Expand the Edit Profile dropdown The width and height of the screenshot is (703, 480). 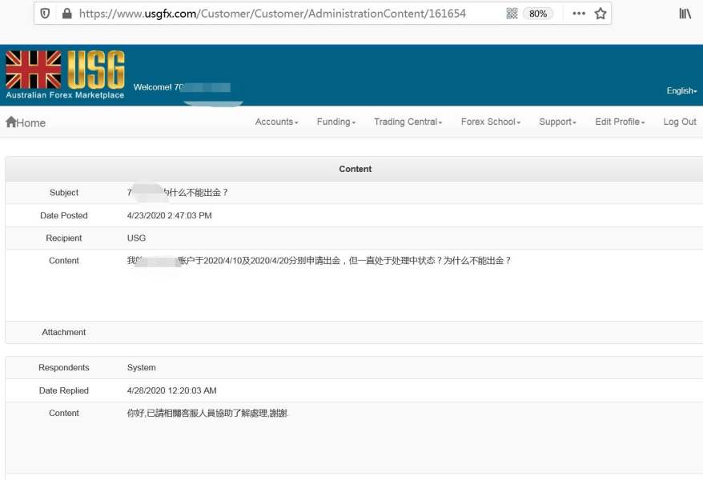tap(620, 122)
